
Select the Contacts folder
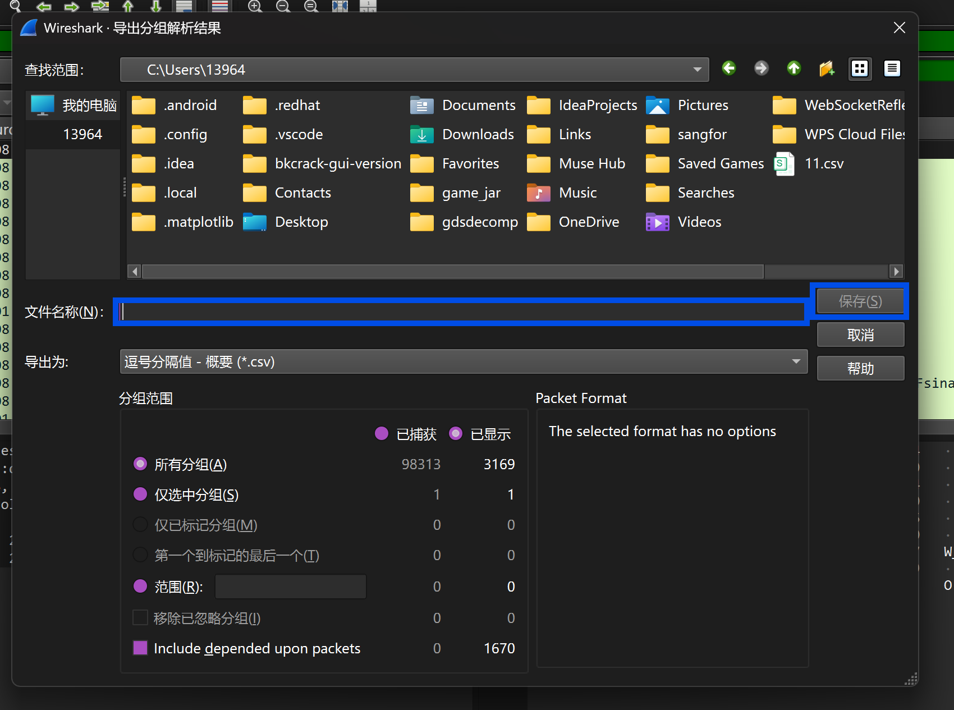click(x=287, y=193)
